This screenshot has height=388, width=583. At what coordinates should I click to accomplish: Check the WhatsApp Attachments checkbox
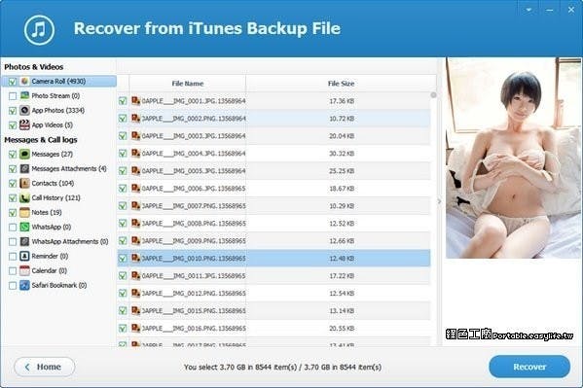point(13,242)
